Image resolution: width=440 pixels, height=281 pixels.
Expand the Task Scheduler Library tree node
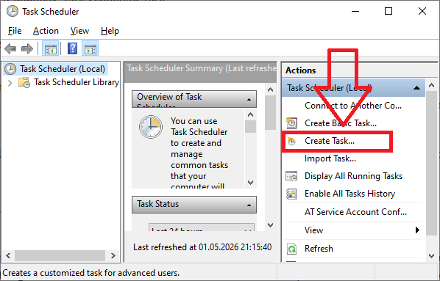(x=10, y=83)
